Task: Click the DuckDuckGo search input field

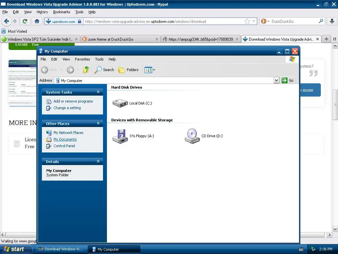Action: pyautogui.click(x=294, y=21)
